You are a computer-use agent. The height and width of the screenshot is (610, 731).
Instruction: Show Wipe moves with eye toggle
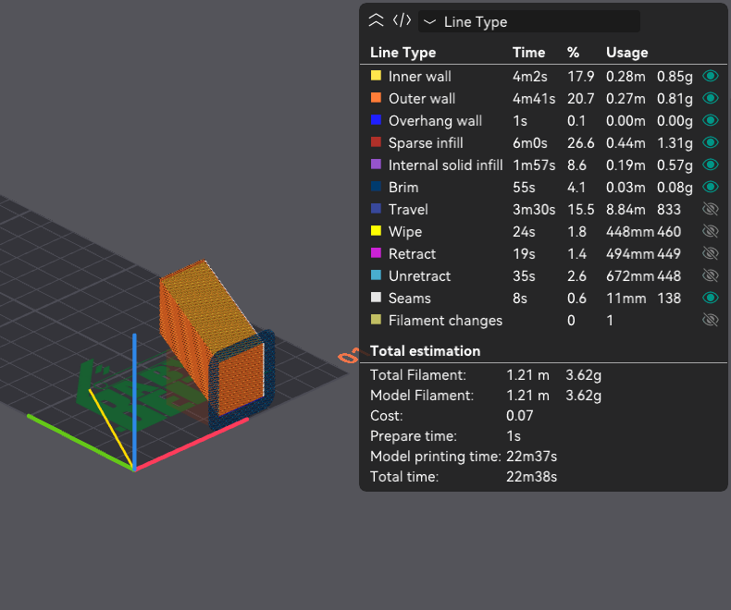click(x=710, y=231)
